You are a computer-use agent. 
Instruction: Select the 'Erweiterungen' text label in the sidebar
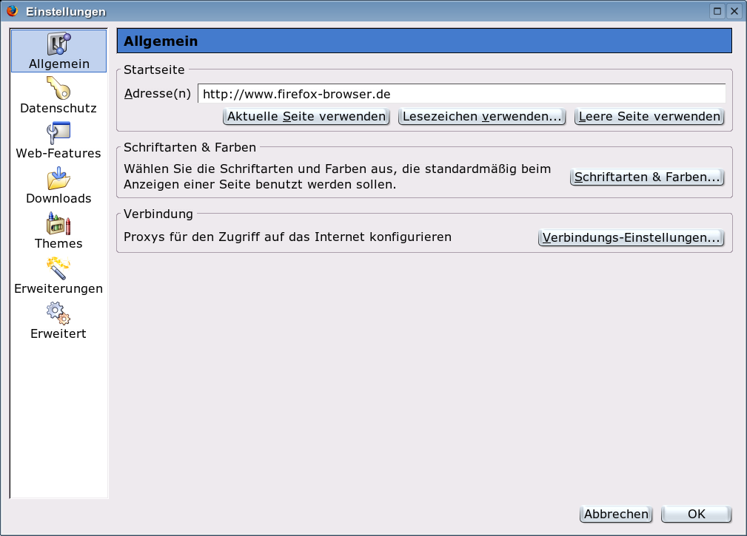[x=58, y=289]
